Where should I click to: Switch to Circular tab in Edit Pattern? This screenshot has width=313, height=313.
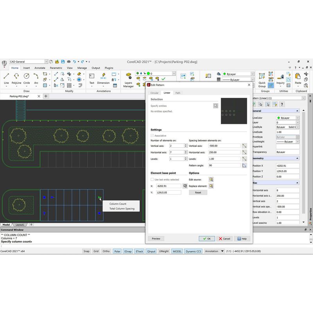tap(154, 93)
